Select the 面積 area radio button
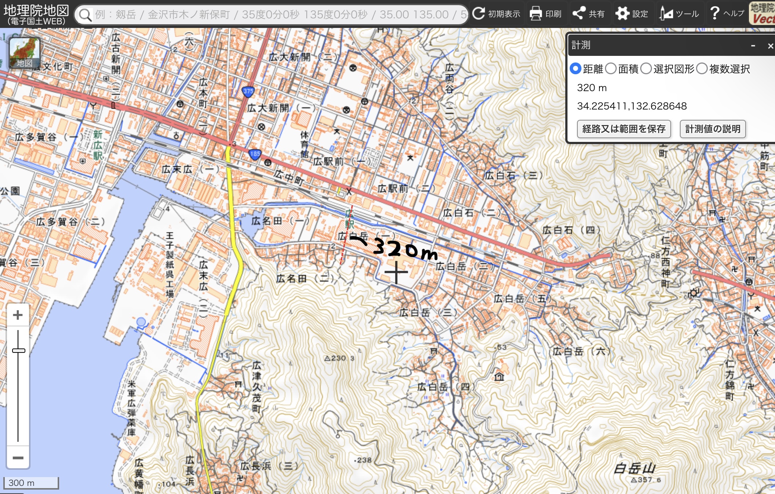The height and width of the screenshot is (494, 775). 610,69
